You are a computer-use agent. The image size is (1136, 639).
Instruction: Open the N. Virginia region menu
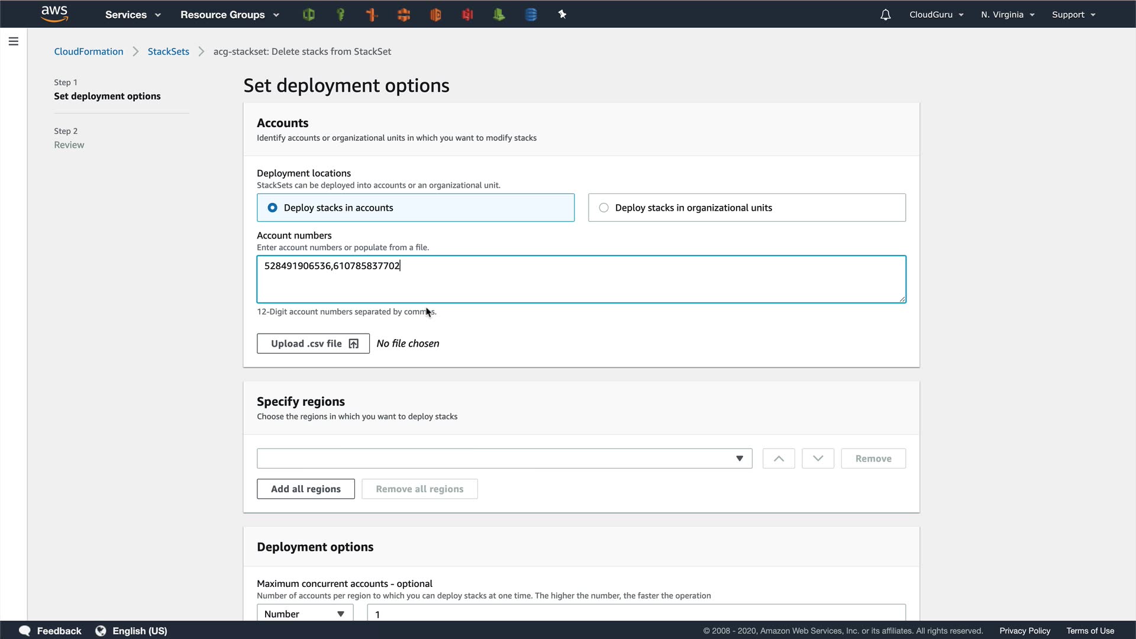point(1007,15)
